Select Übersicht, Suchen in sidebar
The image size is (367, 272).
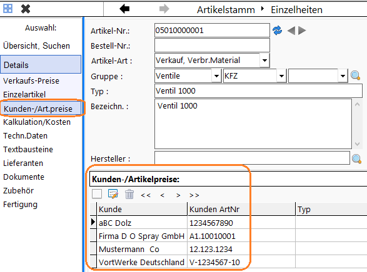pyautogui.click(x=36, y=46)
